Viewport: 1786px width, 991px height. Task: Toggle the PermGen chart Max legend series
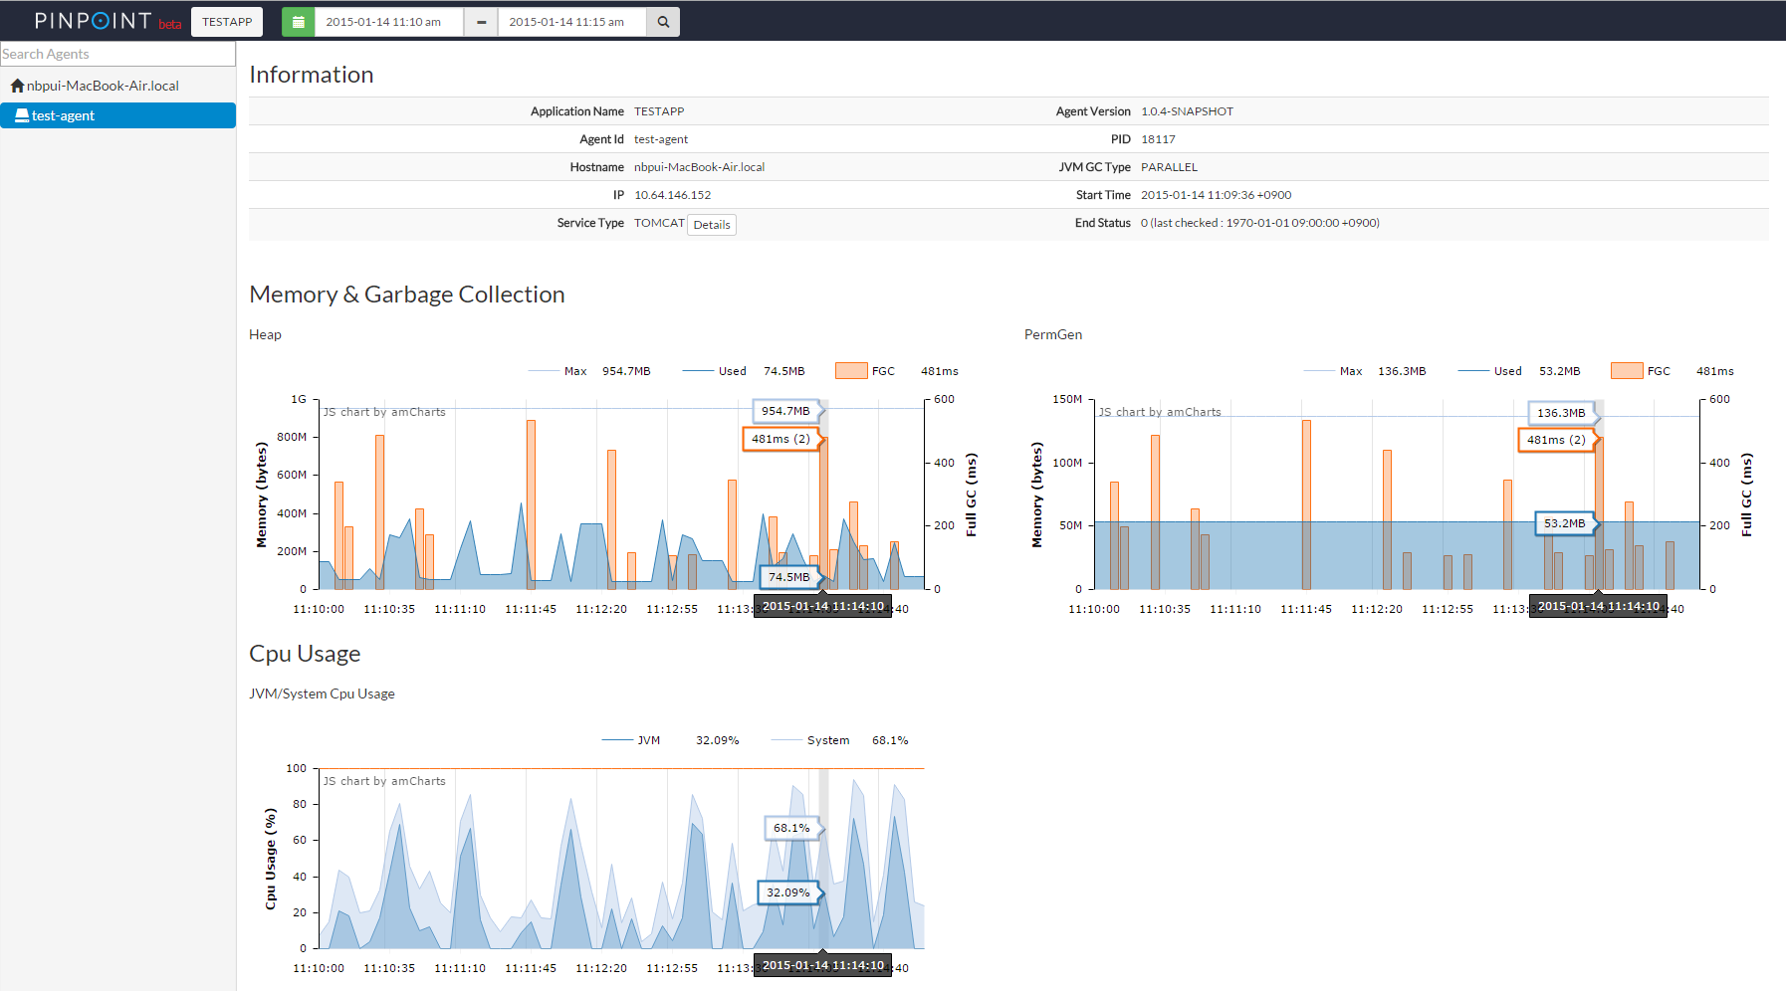(x=1365, y=371)
